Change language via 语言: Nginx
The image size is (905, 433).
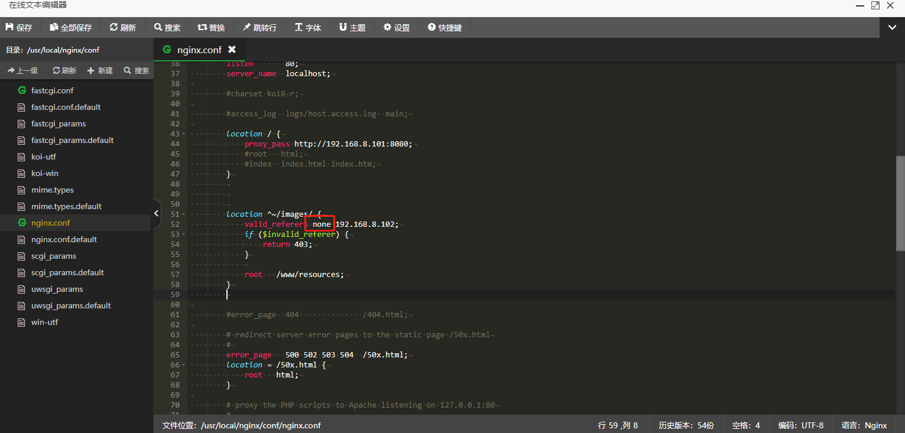[x=864, y=425]
